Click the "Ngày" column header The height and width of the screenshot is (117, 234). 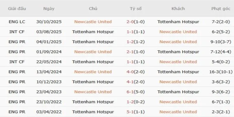(x=49, y=9)
